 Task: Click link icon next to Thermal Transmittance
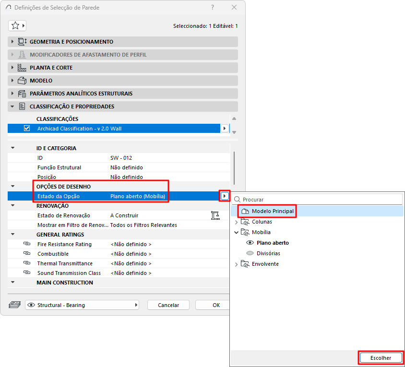(x=27, y=263)
